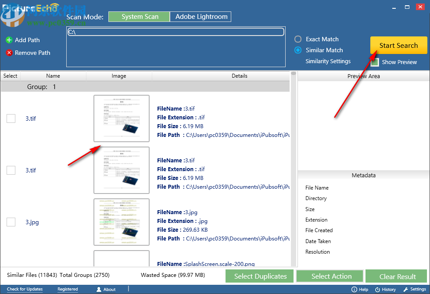The height and width of the screenshot is (294, 430).
Task: Click the File Size 269.63 KB detail
Action: 183,230
